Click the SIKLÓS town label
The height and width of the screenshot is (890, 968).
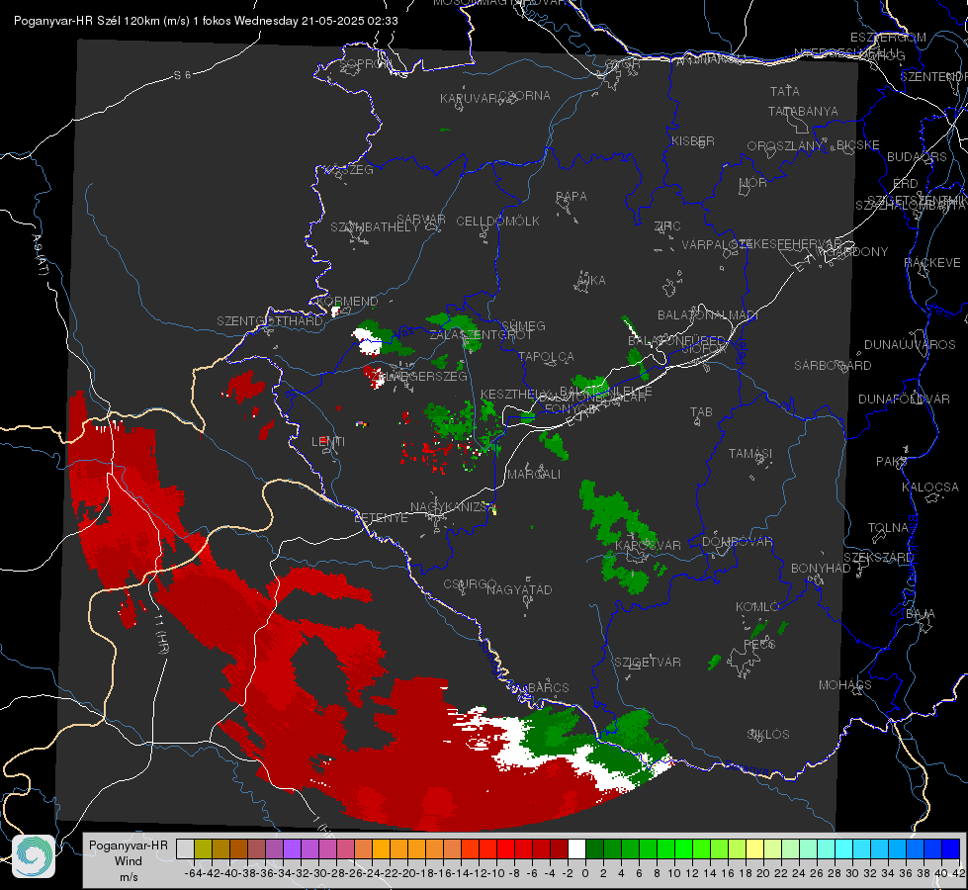pyautogui.click(x=768, y=735)
